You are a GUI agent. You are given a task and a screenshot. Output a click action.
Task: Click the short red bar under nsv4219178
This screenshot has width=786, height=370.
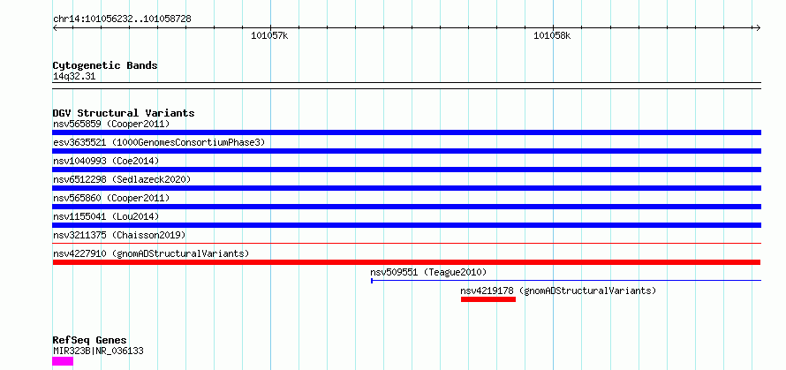pyautogui.click(x=488, y=299)
